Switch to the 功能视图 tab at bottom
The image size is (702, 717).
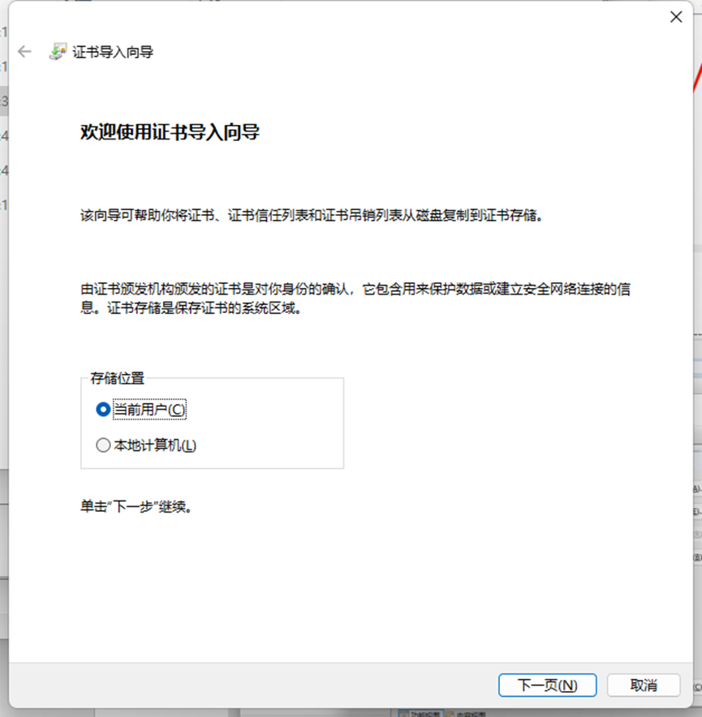pos(424,713)
